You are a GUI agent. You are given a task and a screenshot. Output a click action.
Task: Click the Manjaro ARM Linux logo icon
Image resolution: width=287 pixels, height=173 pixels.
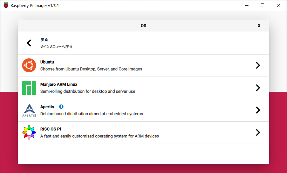(29, 88)
